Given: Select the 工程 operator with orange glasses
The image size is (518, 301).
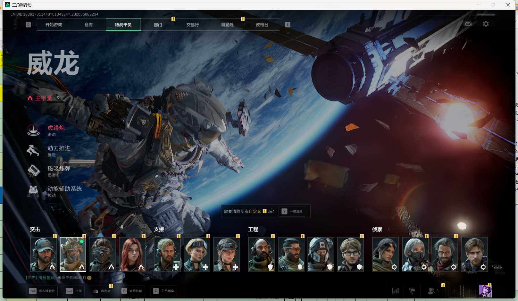Looking at the screenshot, I should (291, 254).
